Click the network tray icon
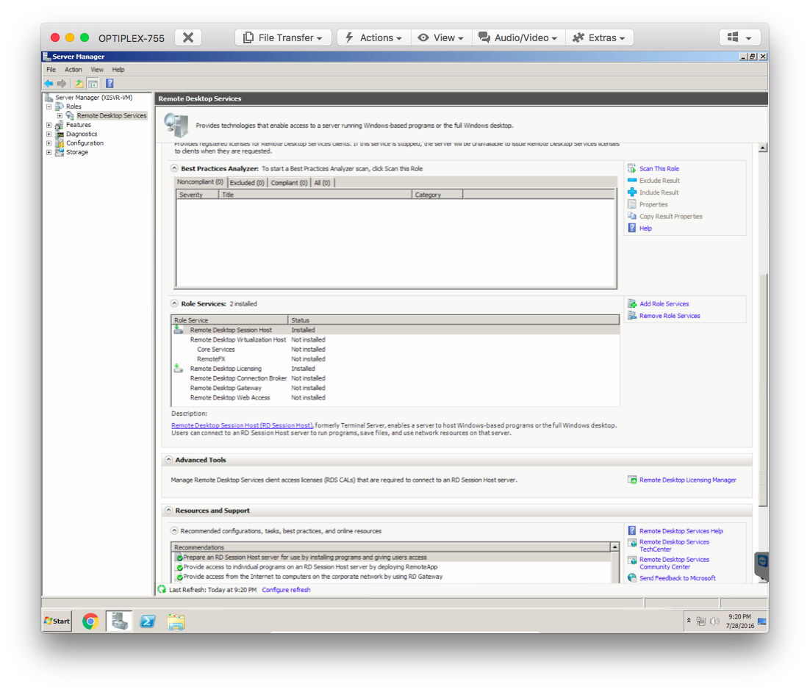 coord(701,621)
